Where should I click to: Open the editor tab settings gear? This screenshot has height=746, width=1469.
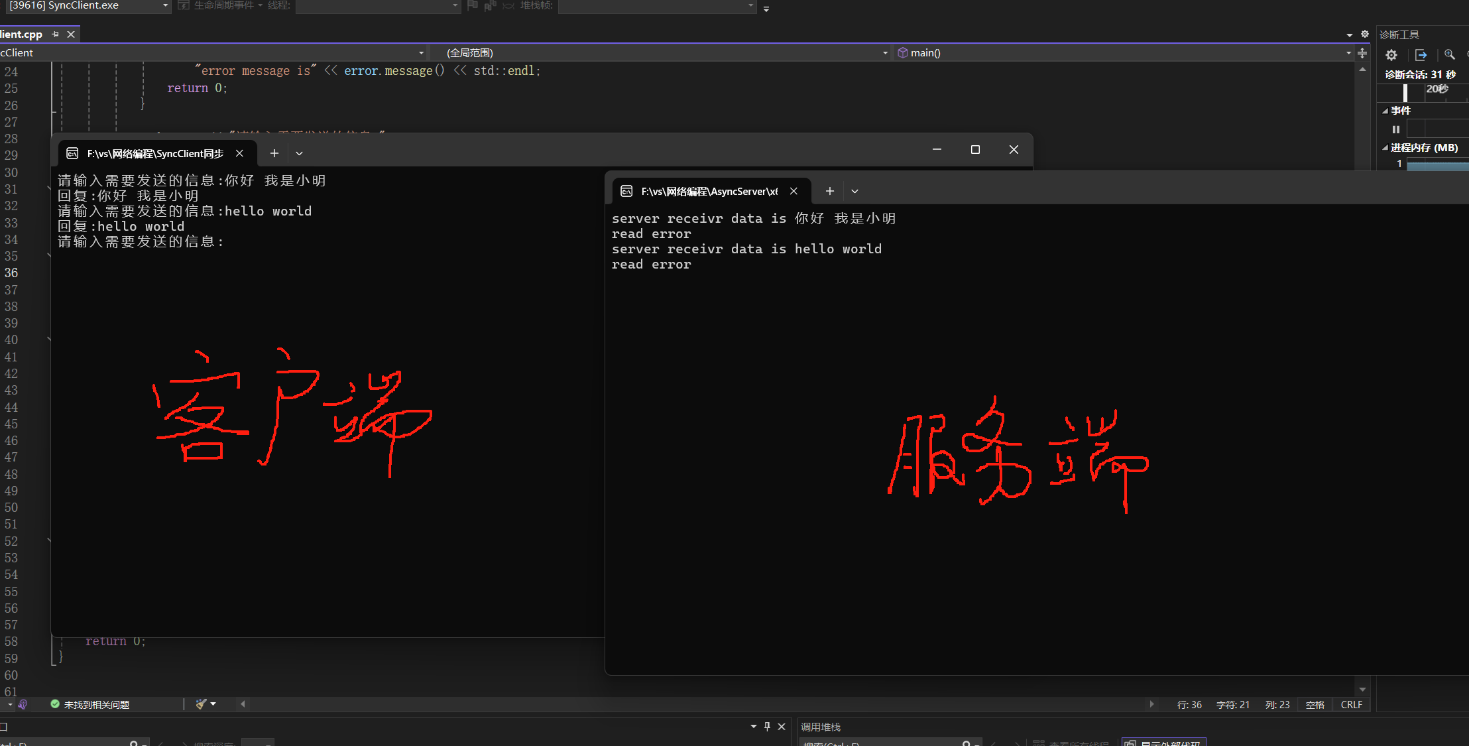[1365, 34]
